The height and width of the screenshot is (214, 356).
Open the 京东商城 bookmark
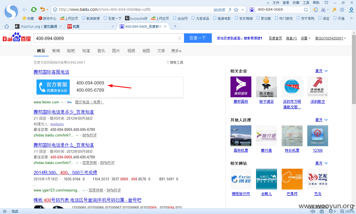click(x=244, y=18)
